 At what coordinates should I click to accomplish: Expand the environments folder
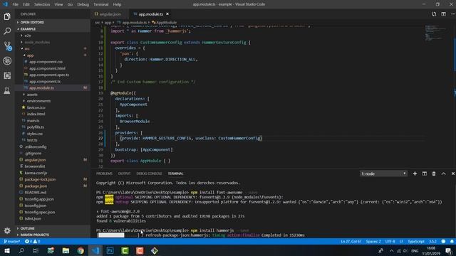[53, 101]
